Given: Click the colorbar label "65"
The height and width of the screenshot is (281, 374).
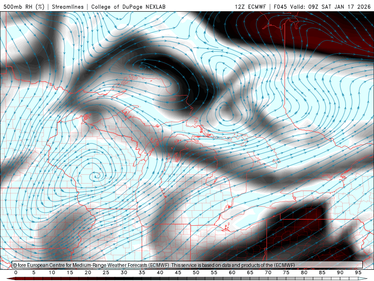Looking at the screenshot, I should 250,273.
